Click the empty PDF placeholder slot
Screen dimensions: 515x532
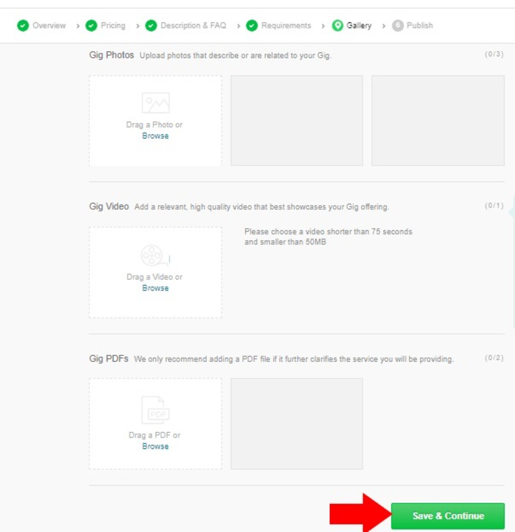(297, 423)
